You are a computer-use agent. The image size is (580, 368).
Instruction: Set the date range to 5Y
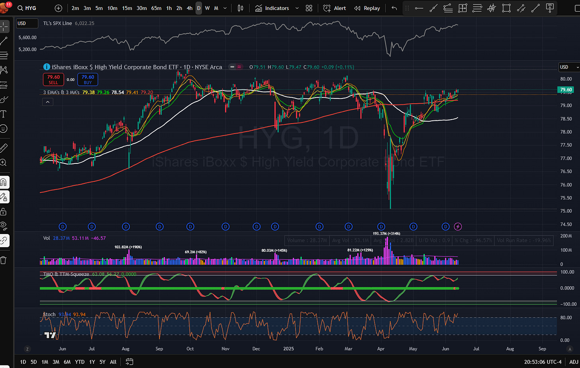tap(102, 362)
